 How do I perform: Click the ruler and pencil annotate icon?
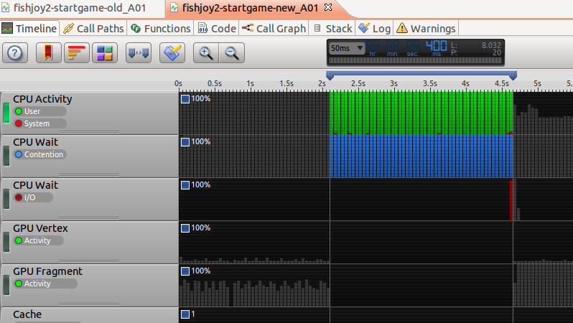tap(172, 52)
